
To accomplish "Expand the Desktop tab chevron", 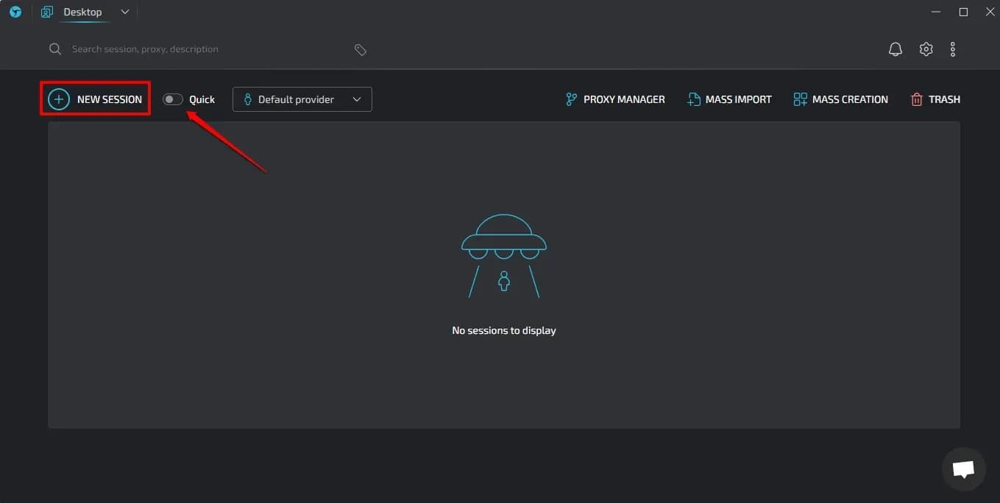I will point(124,12).
